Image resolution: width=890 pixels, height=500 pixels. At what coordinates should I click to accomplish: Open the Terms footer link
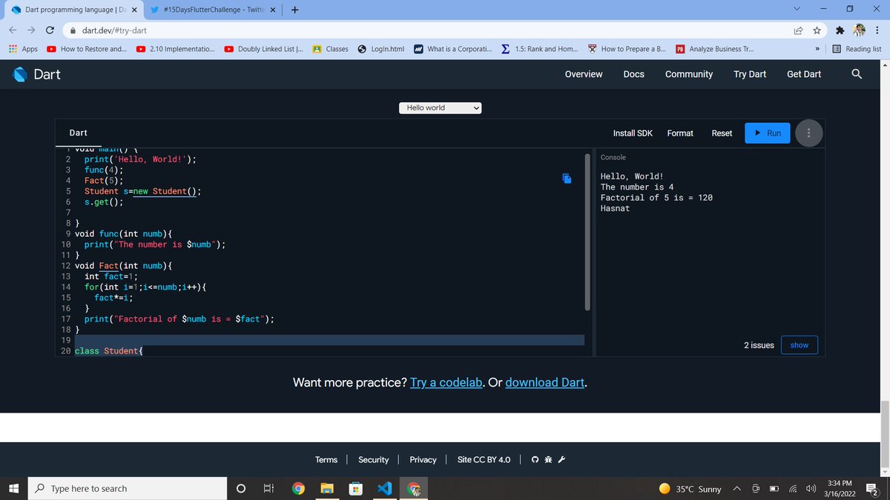(x=326, y=459)
